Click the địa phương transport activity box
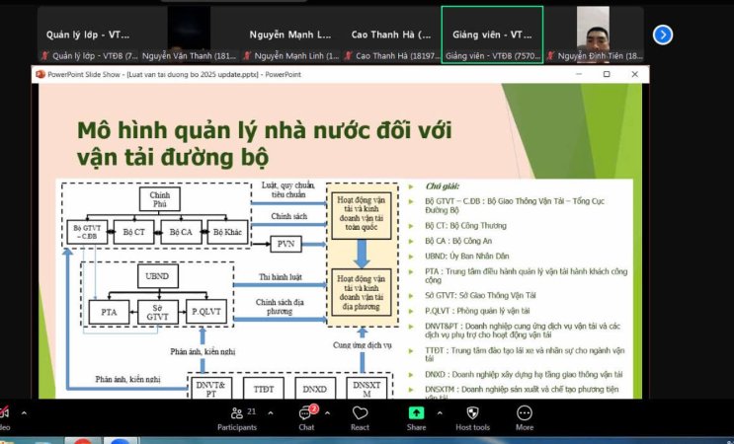This screenshot has width=734, height=444. (x=361, y=293)
